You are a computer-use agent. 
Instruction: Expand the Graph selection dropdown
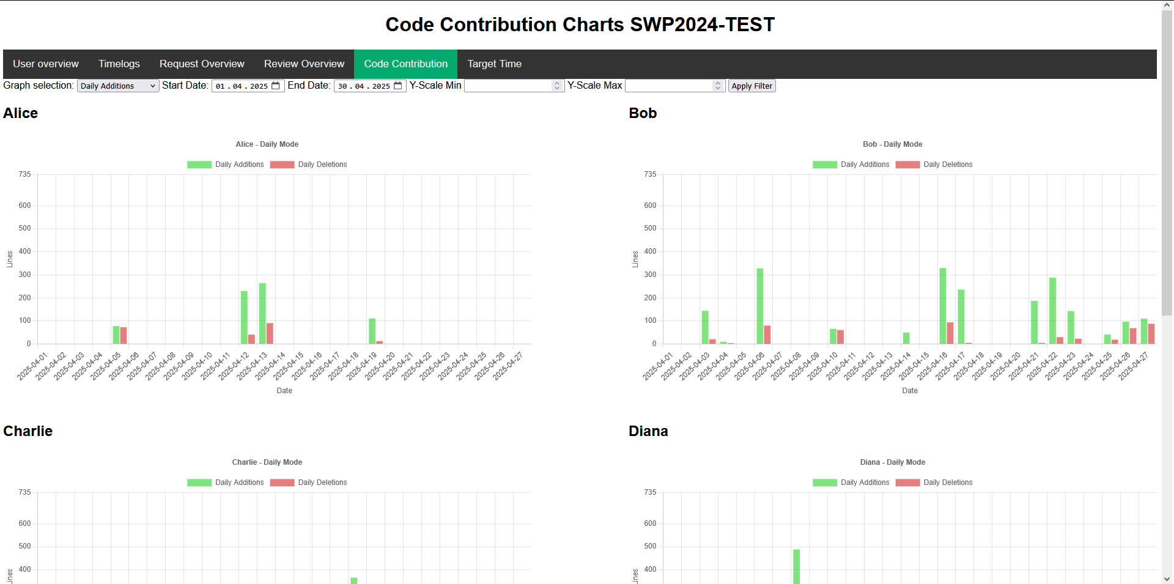118,86
